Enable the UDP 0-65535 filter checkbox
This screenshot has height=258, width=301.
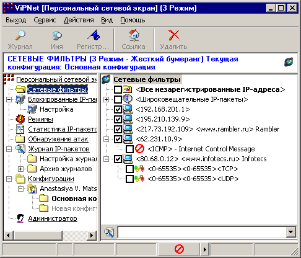point(129,179)
